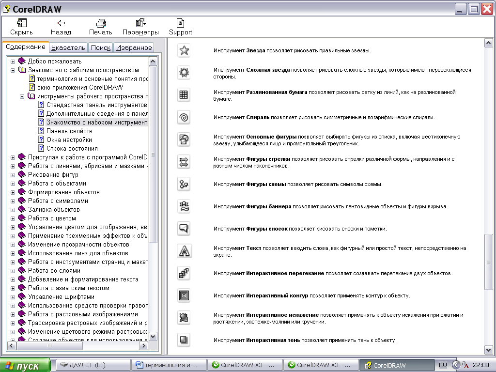Click the Интерактивная тень tool icon

point(184,340)
